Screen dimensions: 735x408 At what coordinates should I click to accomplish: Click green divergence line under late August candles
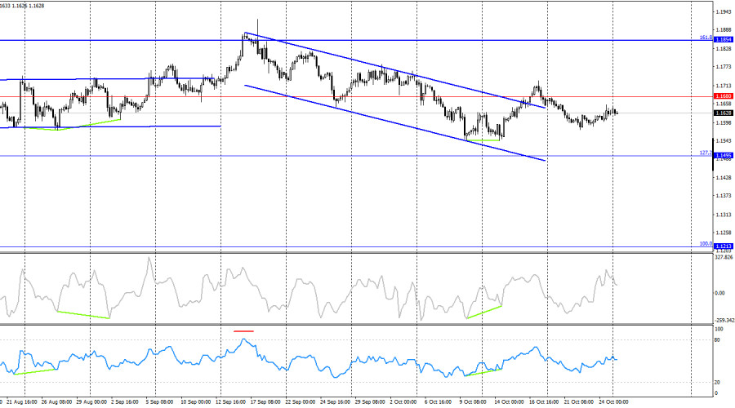tap(89, 124)
